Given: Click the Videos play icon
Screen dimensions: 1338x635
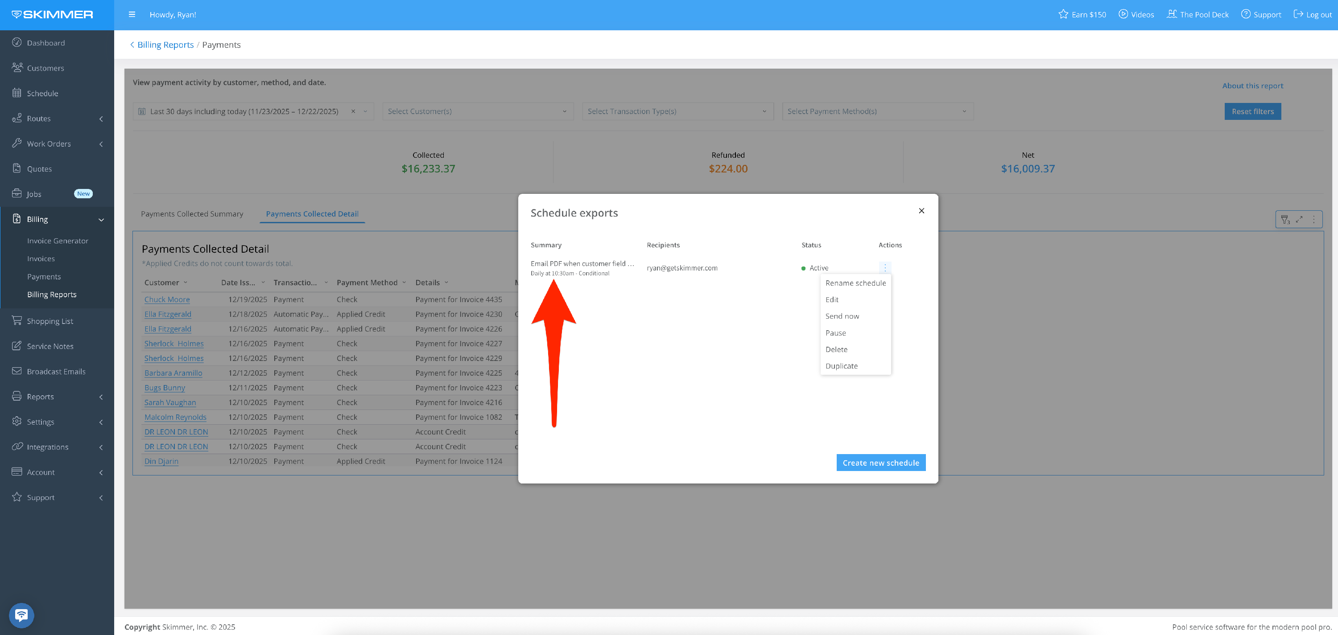Looking at the screenshot, I should pyautogui.click(x=1123, y=15).
